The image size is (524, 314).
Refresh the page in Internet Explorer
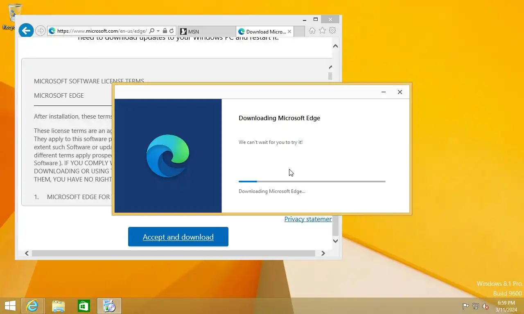pyautogui.click(x=172, y=31)
